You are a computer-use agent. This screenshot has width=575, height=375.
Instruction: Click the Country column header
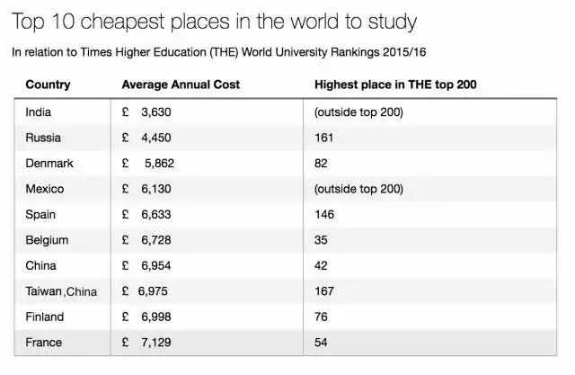click(x=48, y=85)
